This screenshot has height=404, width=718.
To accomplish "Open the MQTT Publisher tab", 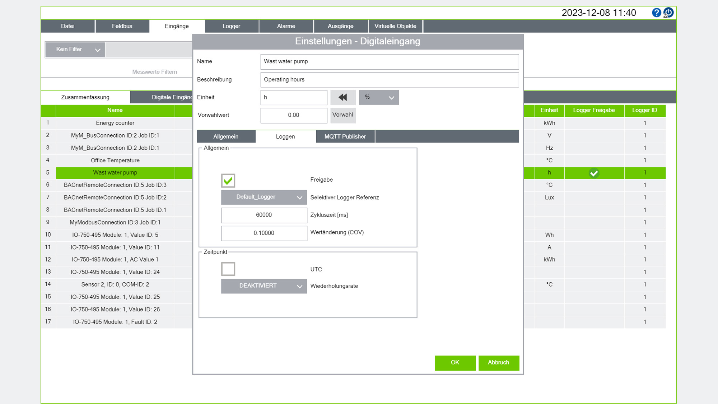I will click(x=345, y=136).
